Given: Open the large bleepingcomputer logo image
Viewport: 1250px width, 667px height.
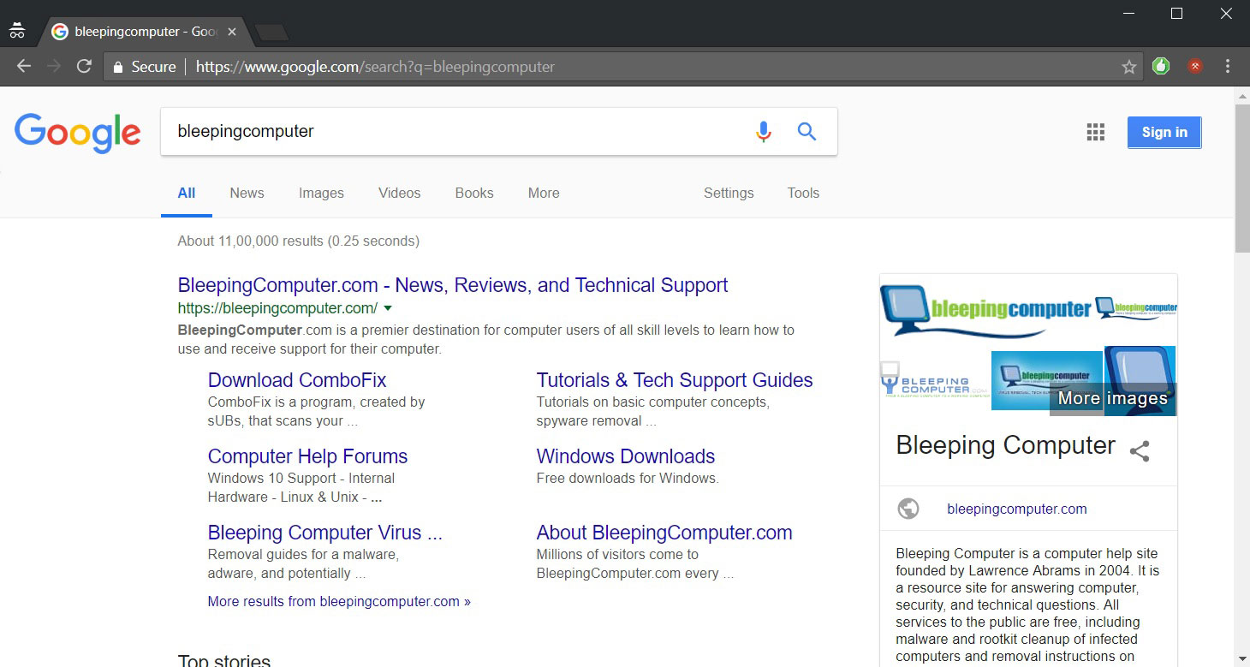Looking at the screenshot, I should (x=985, y=310).
